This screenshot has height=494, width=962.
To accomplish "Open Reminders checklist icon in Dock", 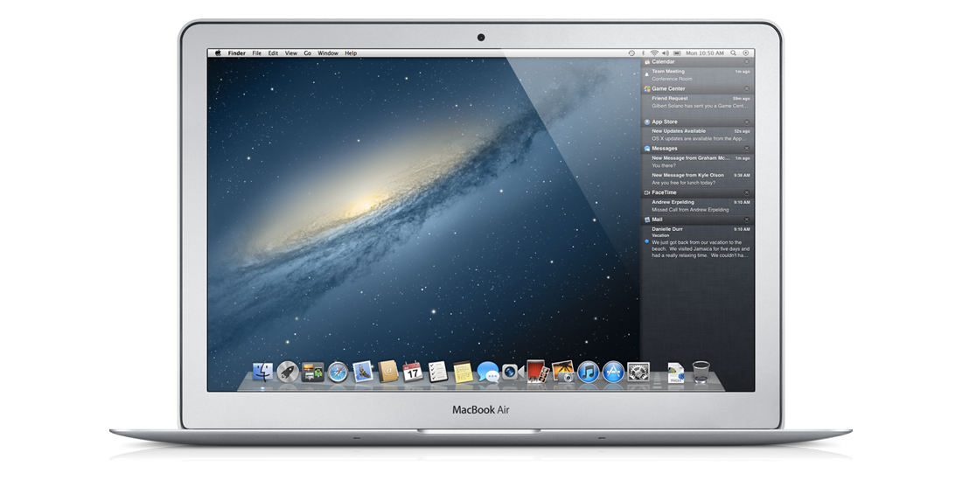I will [437, 372].
